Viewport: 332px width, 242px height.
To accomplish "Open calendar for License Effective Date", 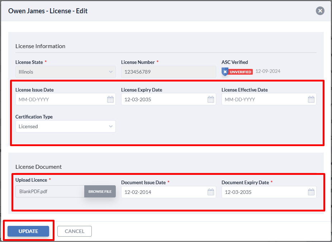I will pos(311,99).
